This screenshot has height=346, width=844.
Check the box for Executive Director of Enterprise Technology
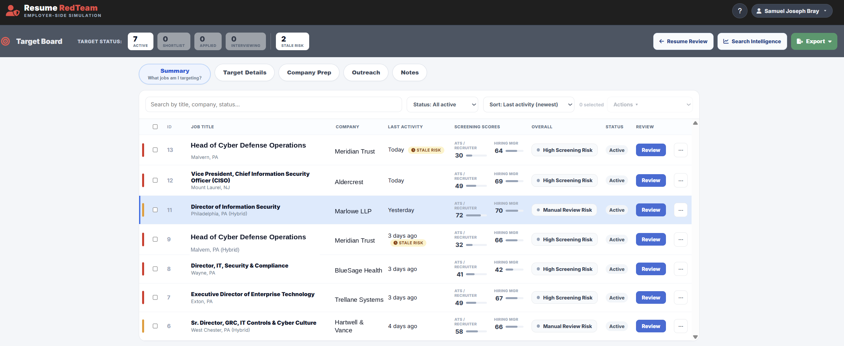(x=155, y=297)
